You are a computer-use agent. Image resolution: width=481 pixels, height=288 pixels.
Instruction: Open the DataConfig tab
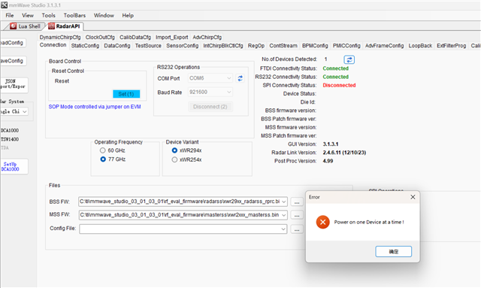click(117, 46)
